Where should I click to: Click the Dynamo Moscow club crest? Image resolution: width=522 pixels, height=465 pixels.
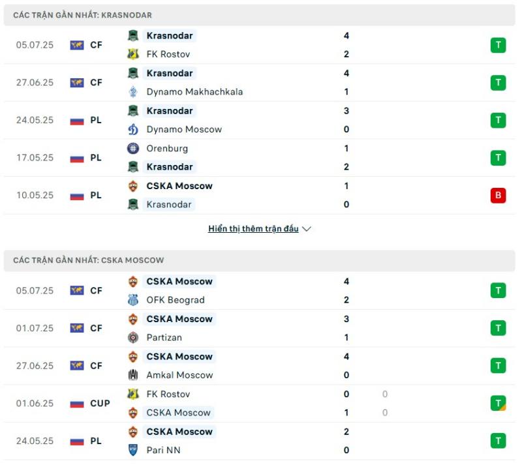(x=133, y=129)
